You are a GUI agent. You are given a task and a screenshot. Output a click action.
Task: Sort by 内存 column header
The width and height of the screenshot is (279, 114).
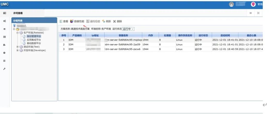(151, 35)
